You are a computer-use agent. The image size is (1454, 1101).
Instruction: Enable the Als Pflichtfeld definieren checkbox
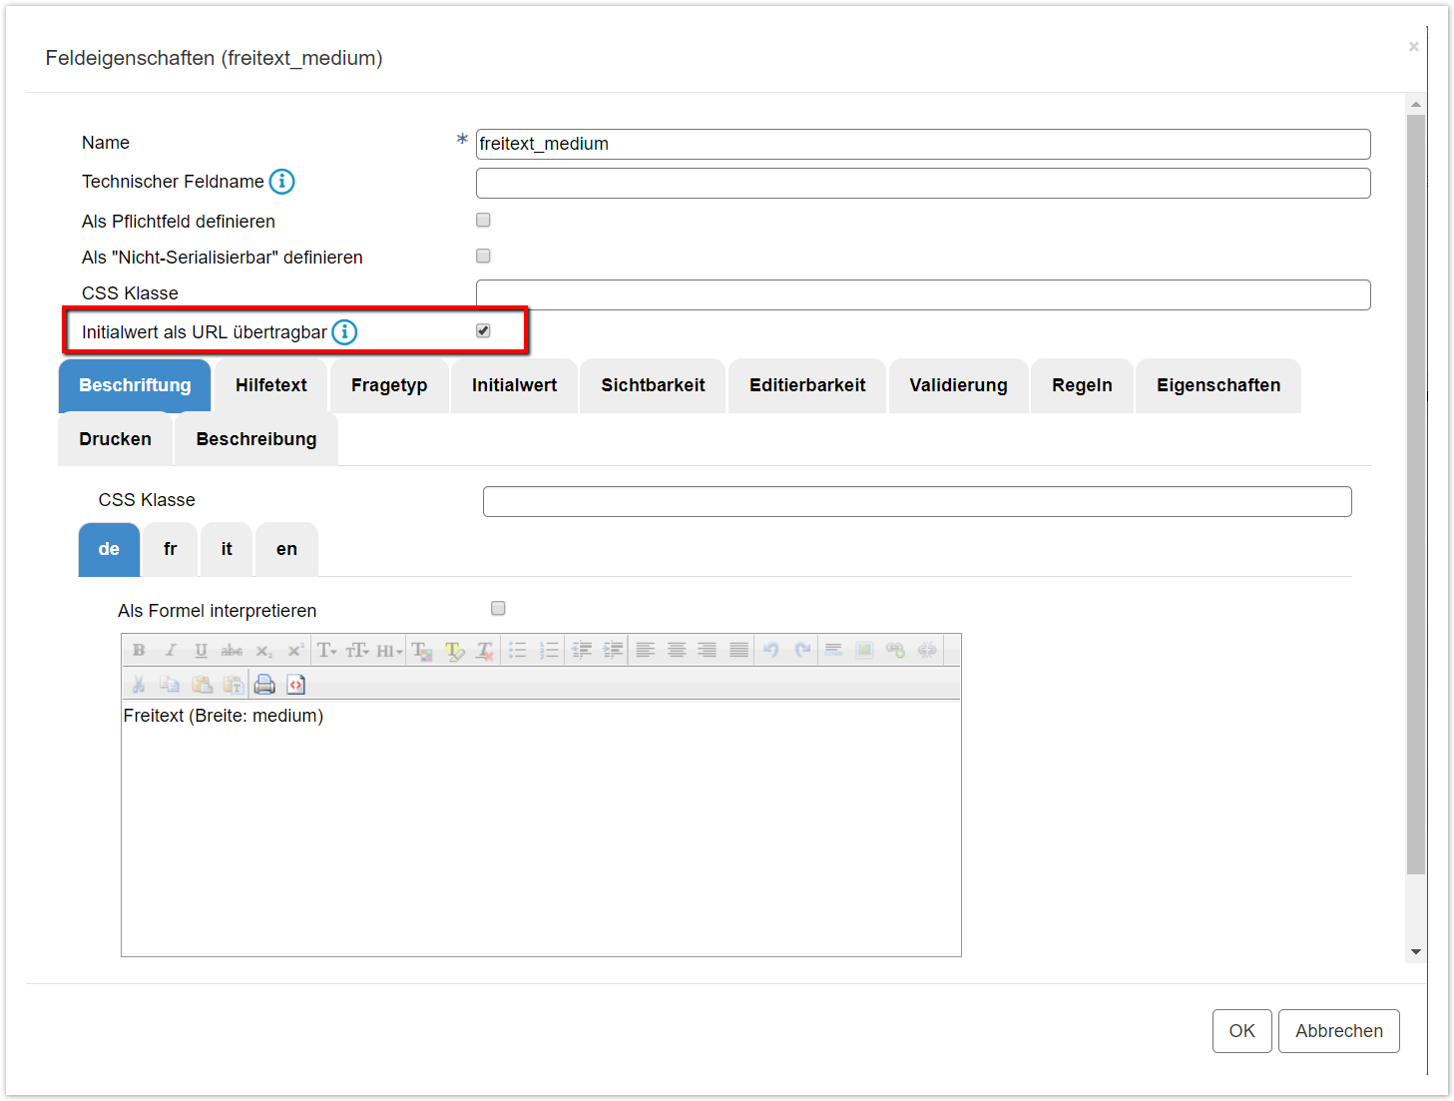[x=483, y=221]
